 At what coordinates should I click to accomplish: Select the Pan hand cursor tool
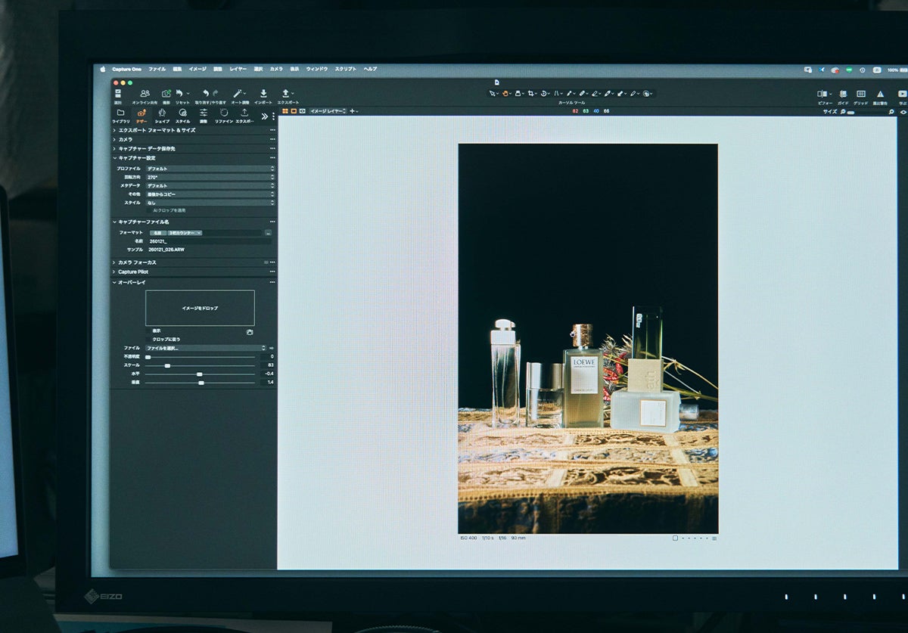click(505, 94)
